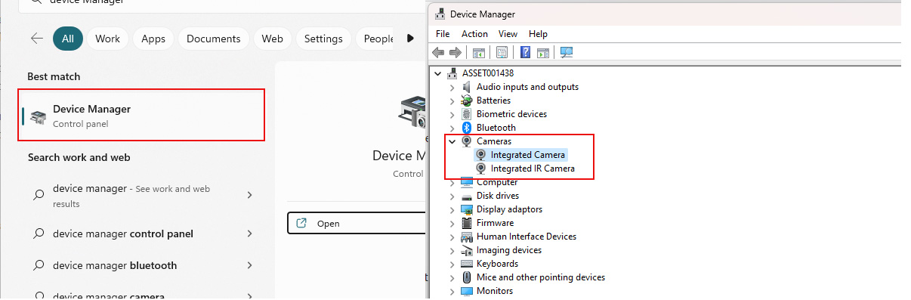The width and height of the screenshot is (911, 300).
Task: Click the search back arrow beside All
Action: coord(36,39)
